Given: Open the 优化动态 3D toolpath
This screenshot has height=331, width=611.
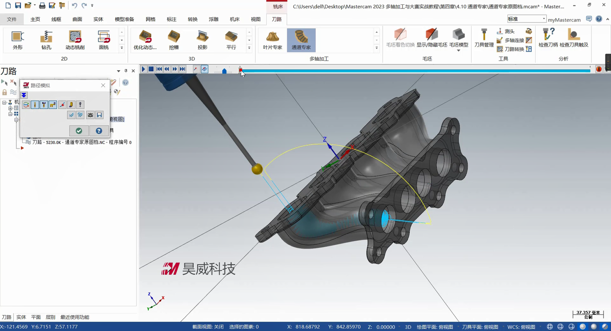Looking at the screenshot, I should tap(145, 40).
